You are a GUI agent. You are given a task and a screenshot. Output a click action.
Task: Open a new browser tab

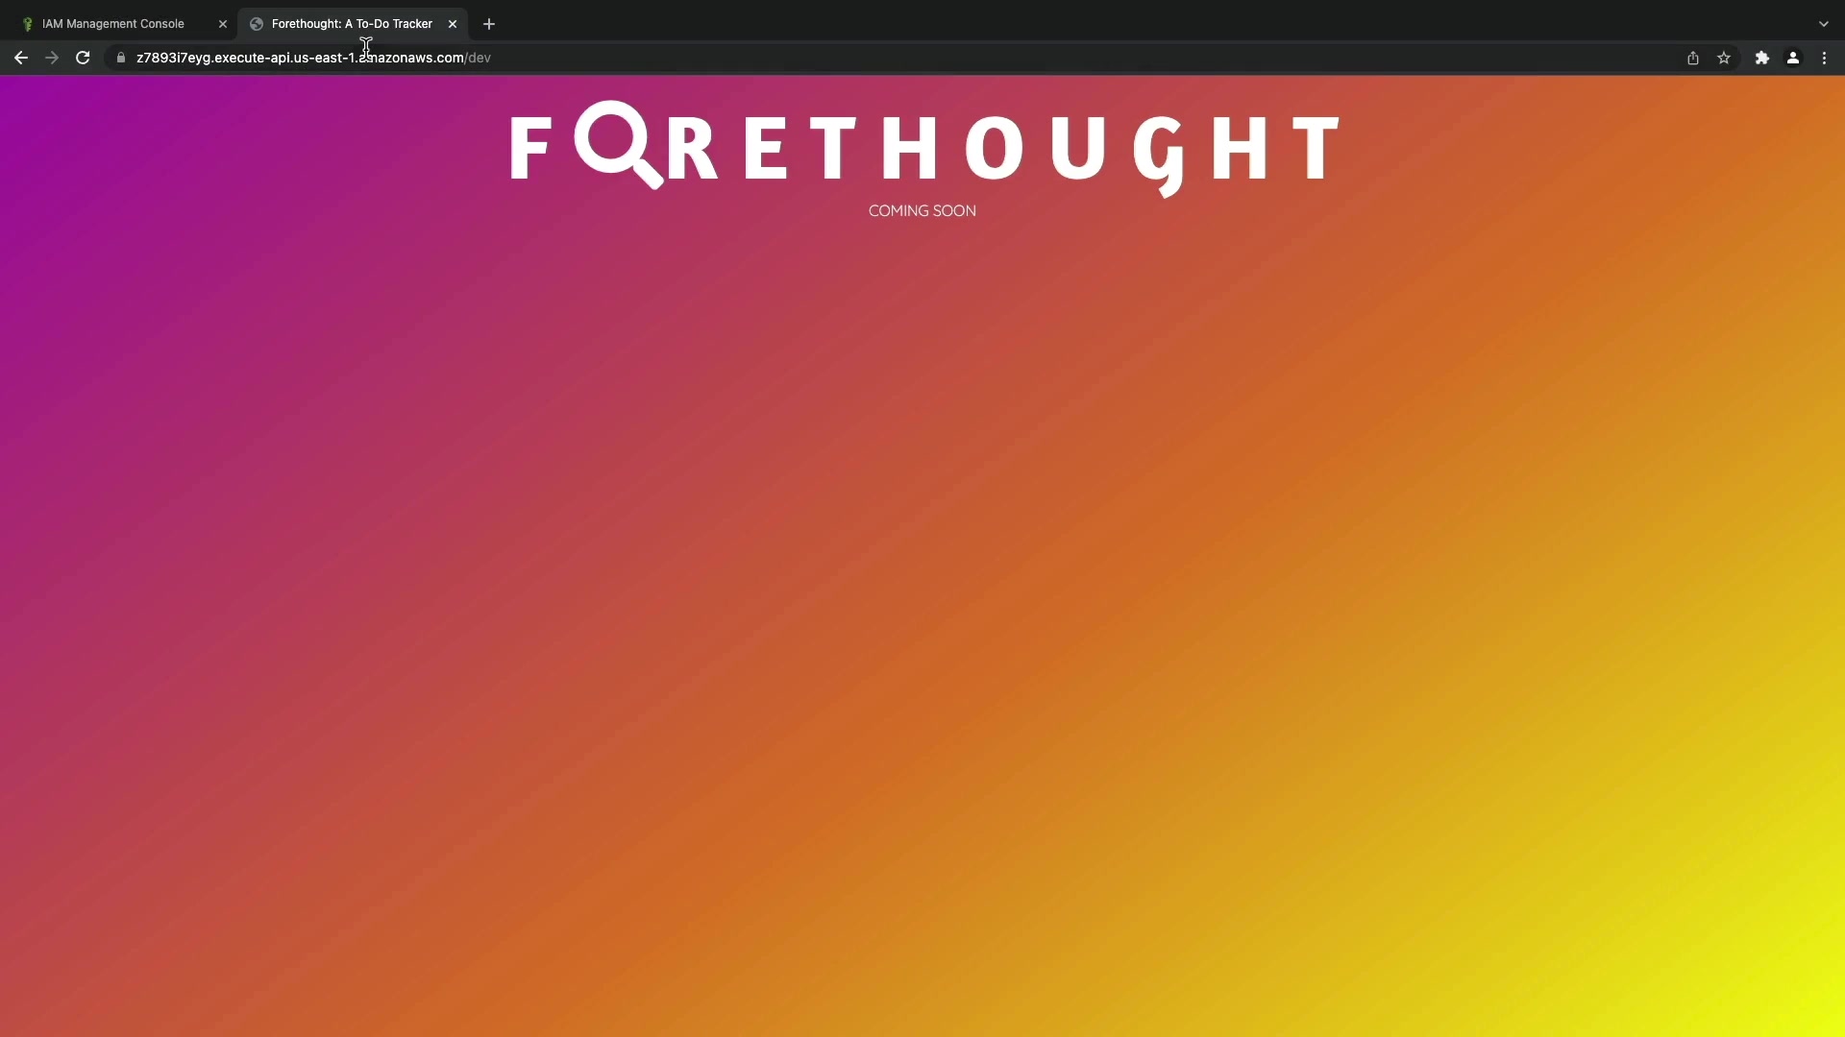coord(489,24)
